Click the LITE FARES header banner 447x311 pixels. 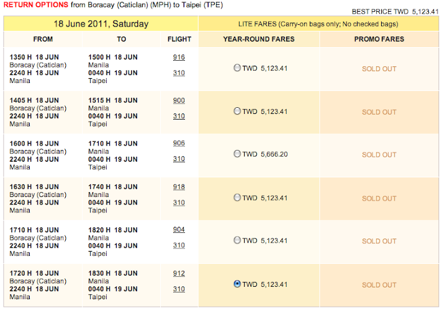click(318, 24)
